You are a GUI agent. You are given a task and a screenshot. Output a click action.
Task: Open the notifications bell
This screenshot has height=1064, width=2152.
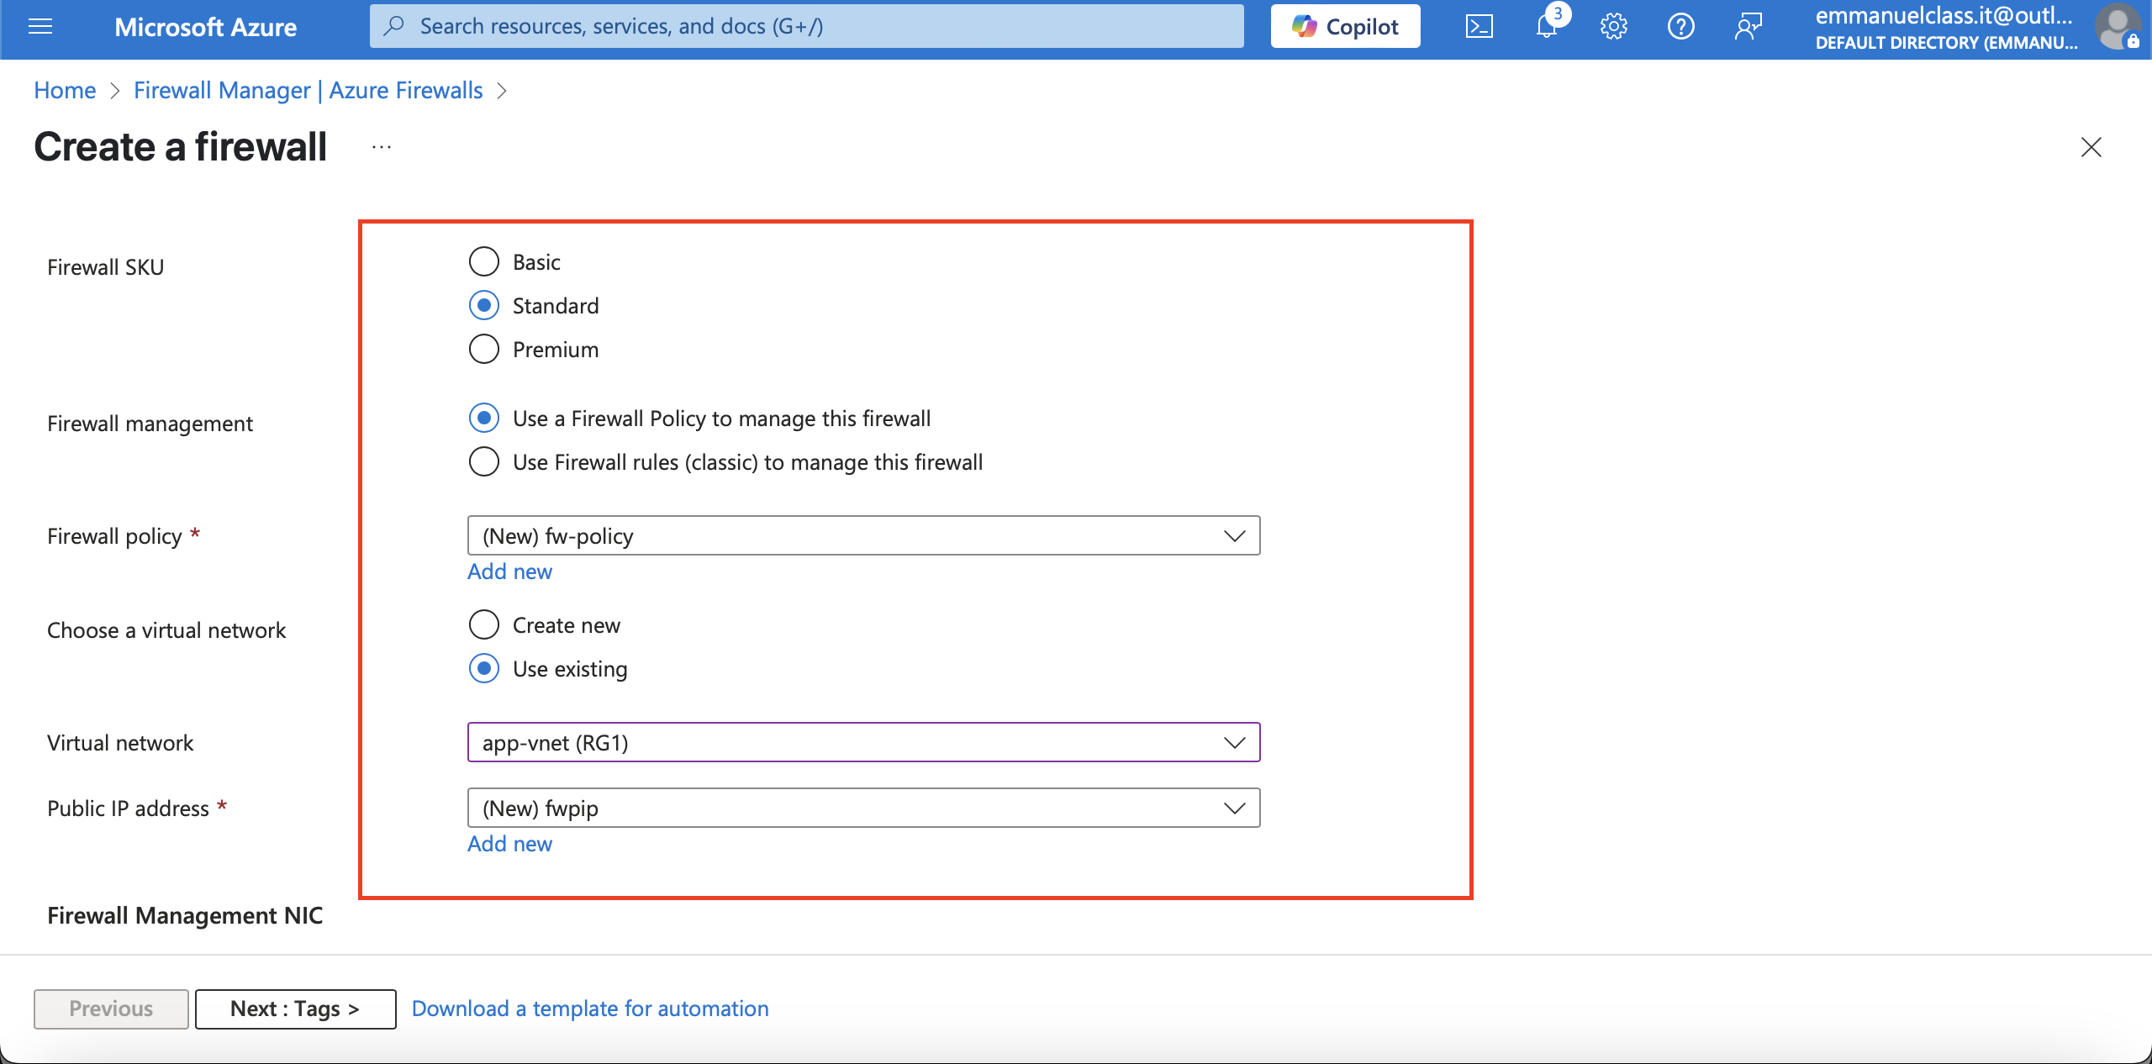coord(1547,27)
